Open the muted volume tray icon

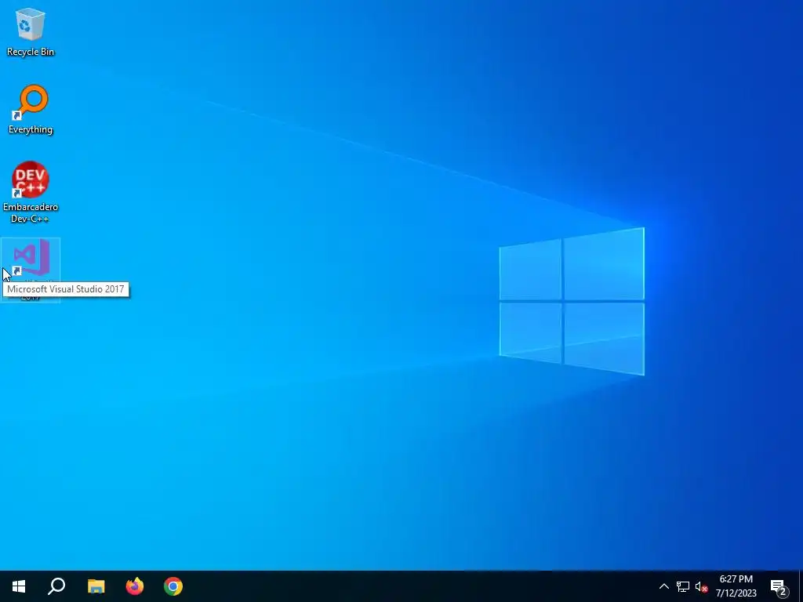pyautogui.click(x=701, y=586)
